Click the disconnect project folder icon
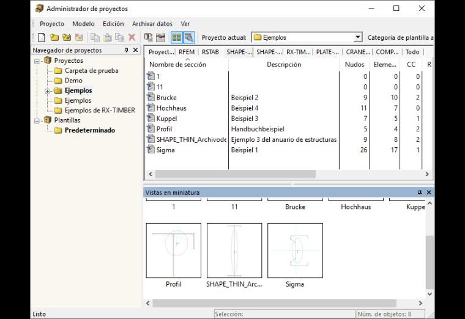 point(79,38)
